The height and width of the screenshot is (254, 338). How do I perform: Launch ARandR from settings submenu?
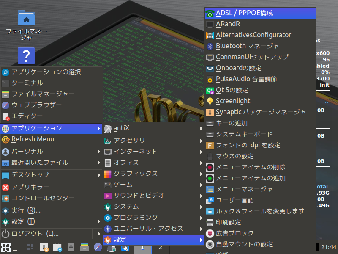[260, 24]
